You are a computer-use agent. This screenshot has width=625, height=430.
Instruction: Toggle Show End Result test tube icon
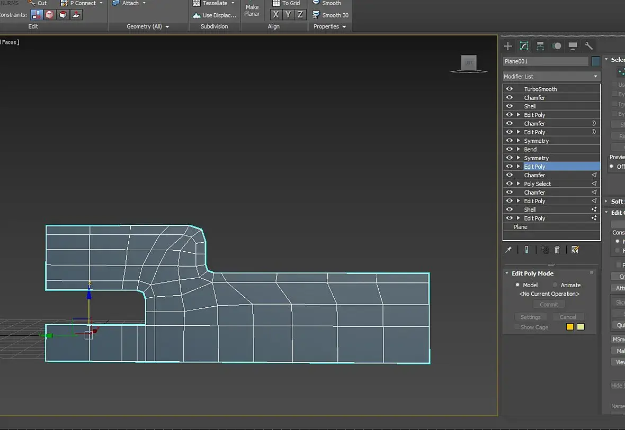[x=526, y=250]
